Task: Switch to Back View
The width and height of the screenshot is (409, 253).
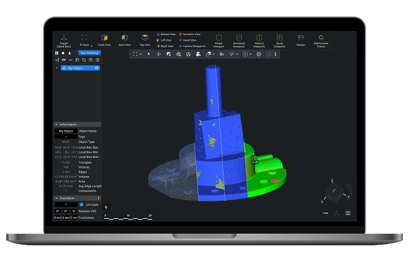Action: pos(125,40)
